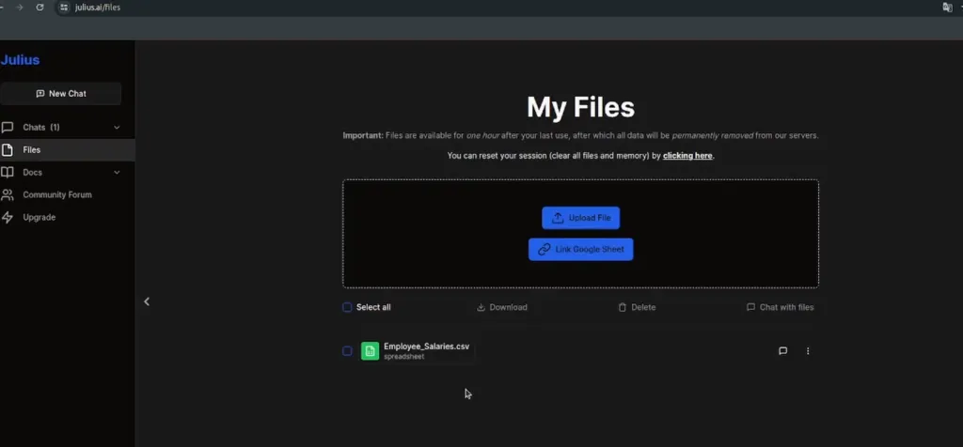The height and width of the screenshot is (447, 963).
Task: Click the Link Google Sheet button
Action: pyautogui.click(x=580, y=250)
